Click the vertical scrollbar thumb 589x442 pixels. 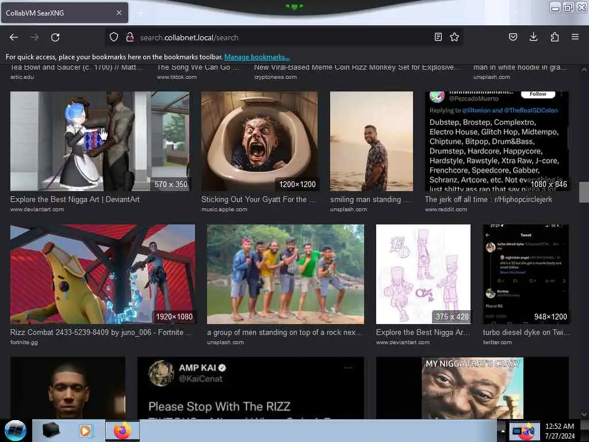[x=584, y=192]
